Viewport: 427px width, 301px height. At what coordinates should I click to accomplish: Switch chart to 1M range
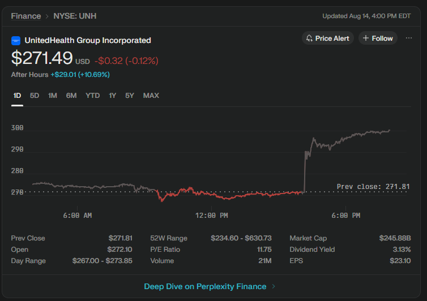(52, 96)
